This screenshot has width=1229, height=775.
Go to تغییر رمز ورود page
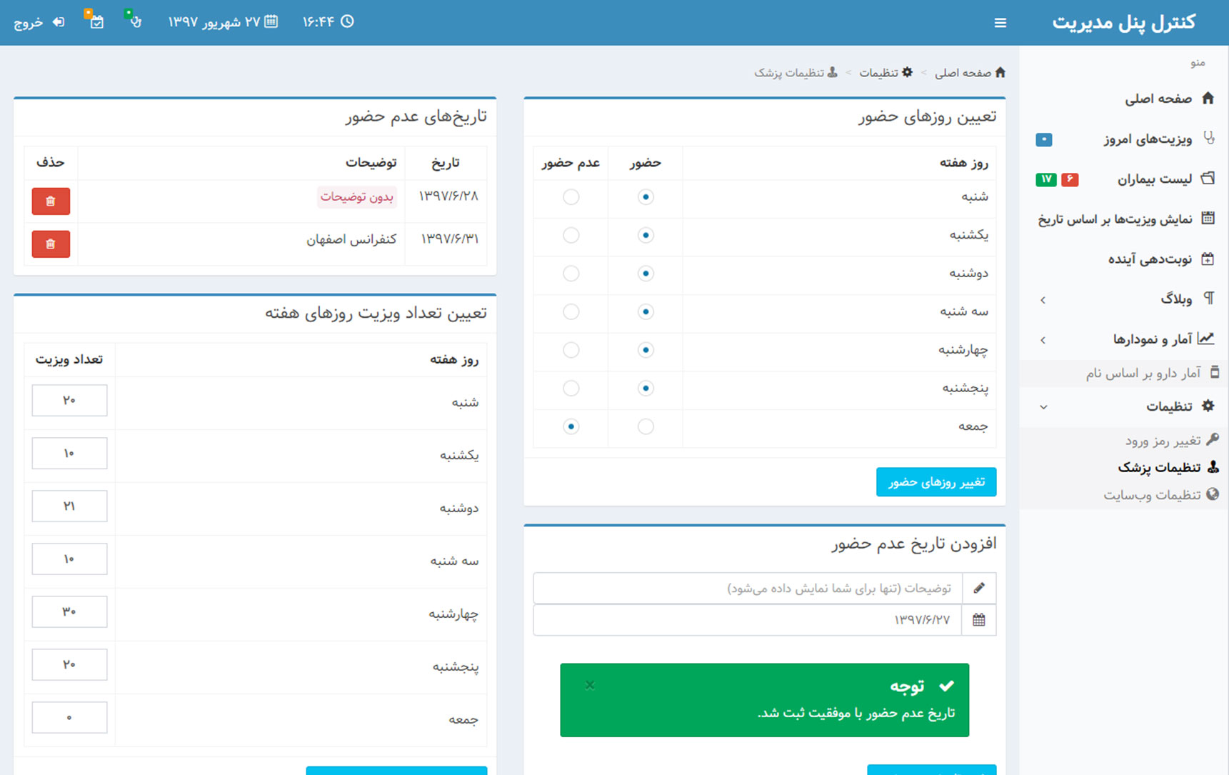[1163, 441]
